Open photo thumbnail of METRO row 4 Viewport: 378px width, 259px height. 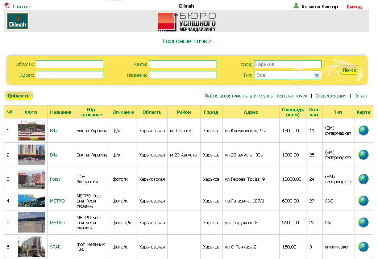pos(31,201)
